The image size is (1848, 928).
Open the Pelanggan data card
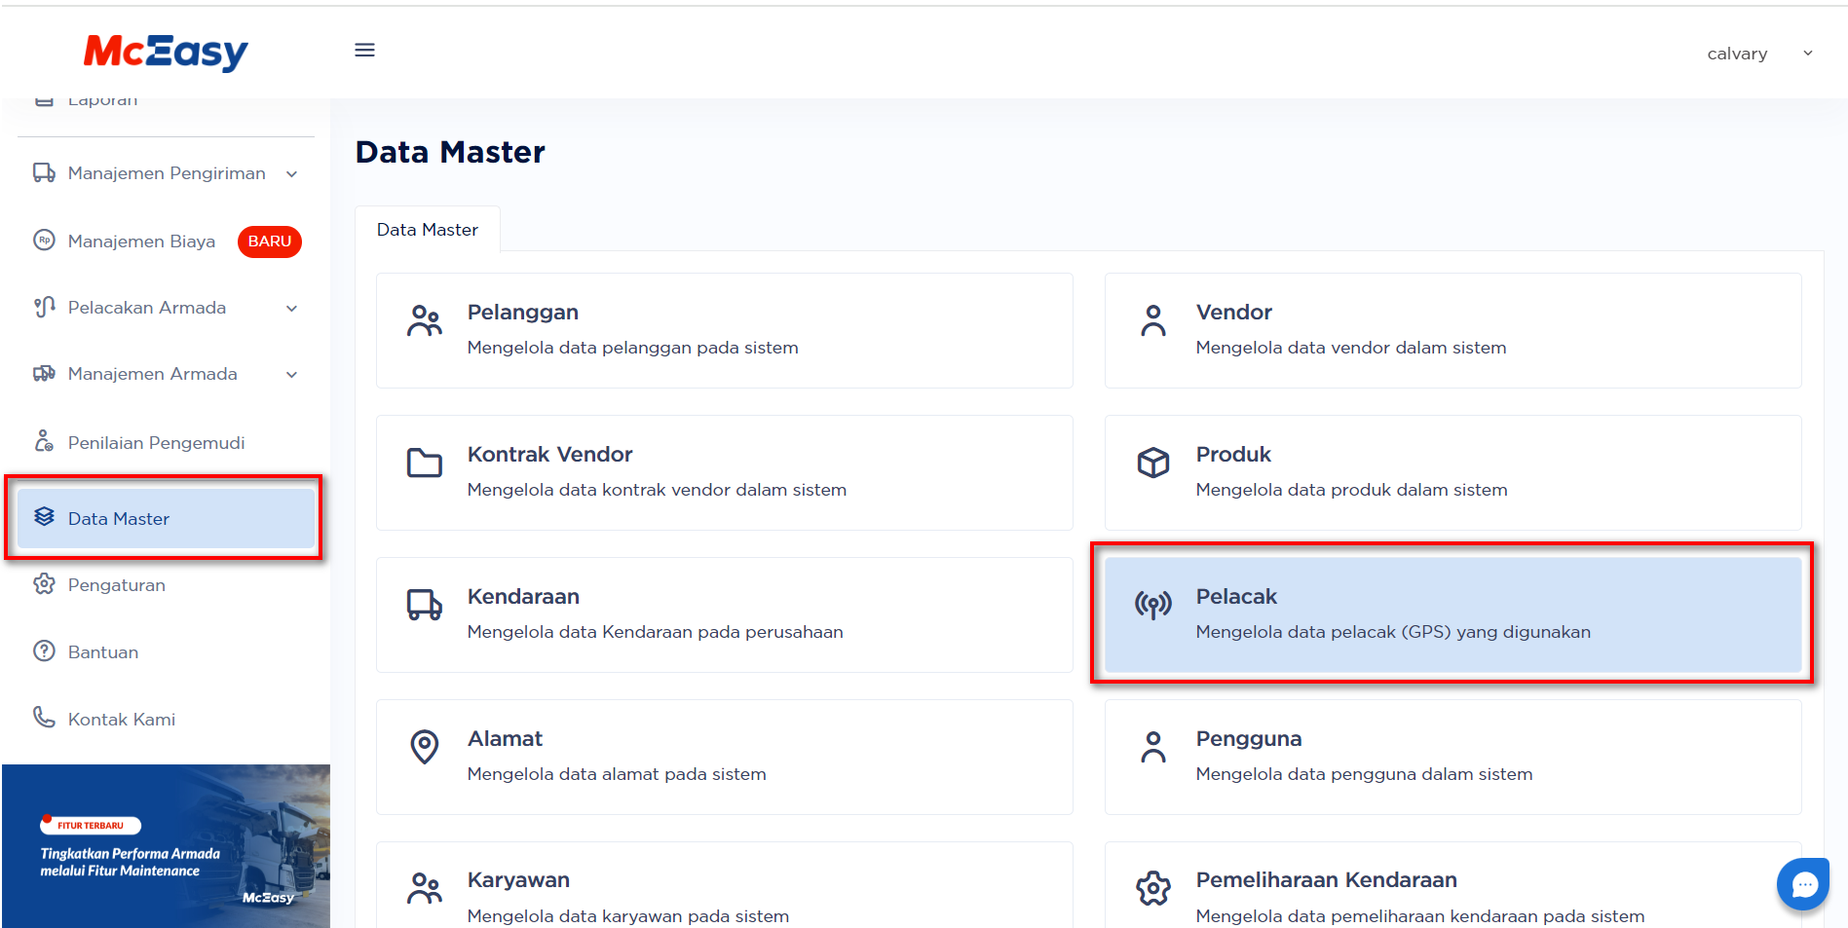click(x=724, y=330)
